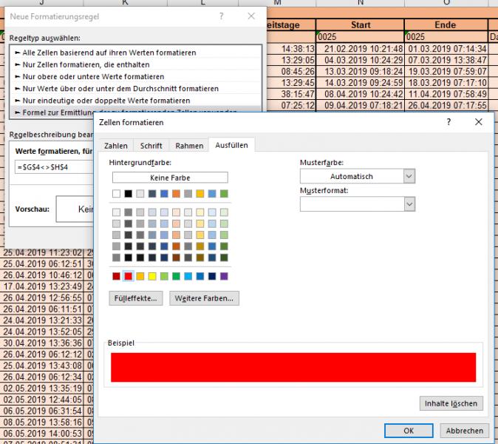Choose amber orange standard color swatch
The width and height of the screenshot is (498, 444).
click(x=140, y=276)
